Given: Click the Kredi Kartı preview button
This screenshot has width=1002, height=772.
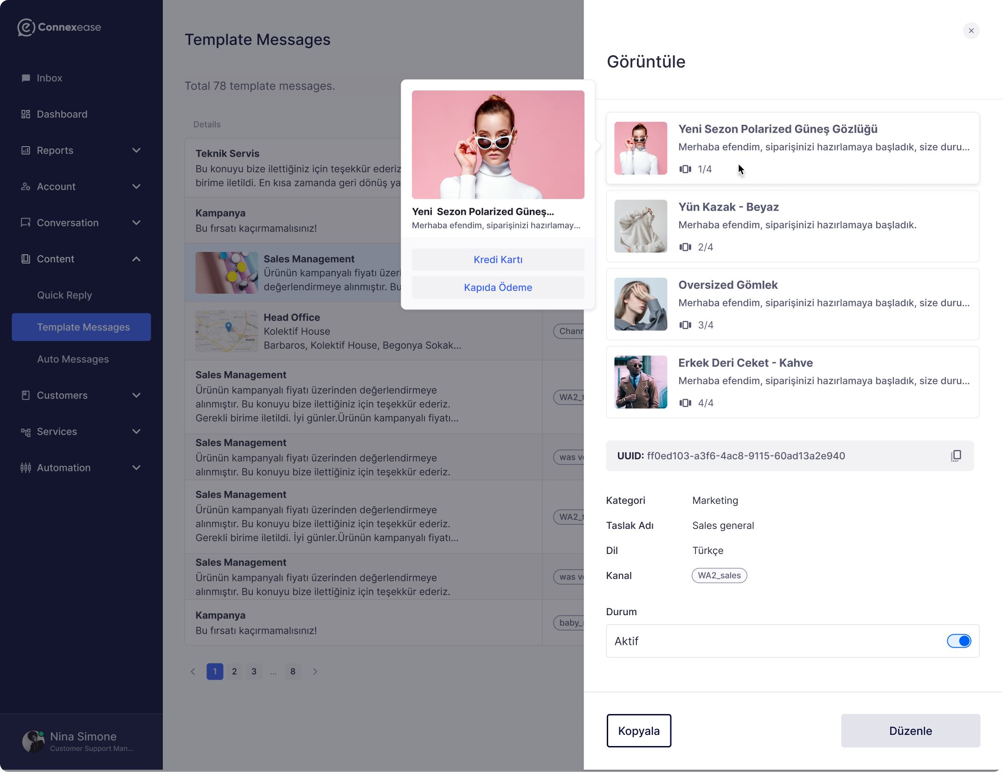Looking at the screenshot, I should [x=498, y=260].
